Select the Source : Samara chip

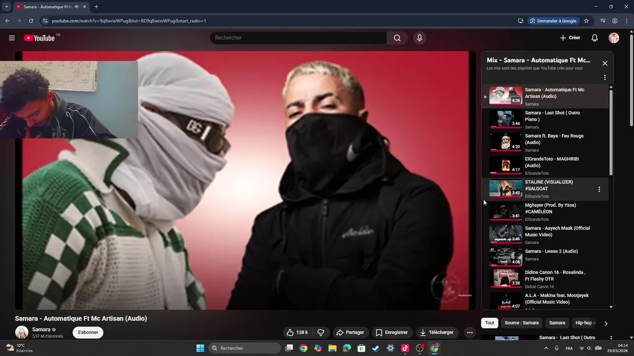522,323
